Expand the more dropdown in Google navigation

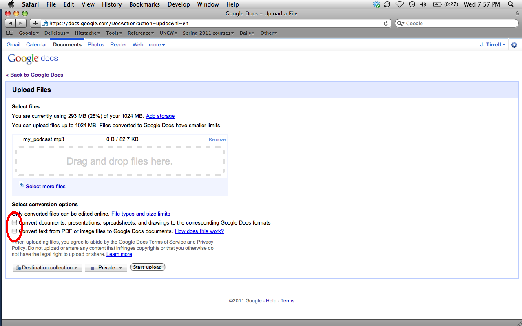(x=157, y=45)
